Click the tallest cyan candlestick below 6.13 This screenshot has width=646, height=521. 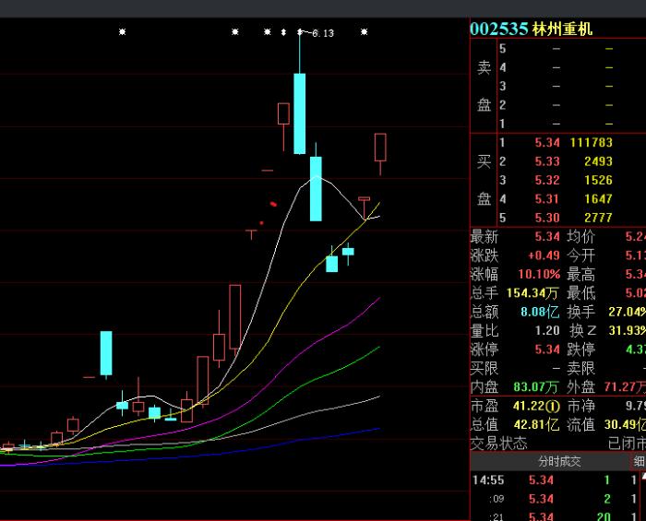(x=299, y=112)
